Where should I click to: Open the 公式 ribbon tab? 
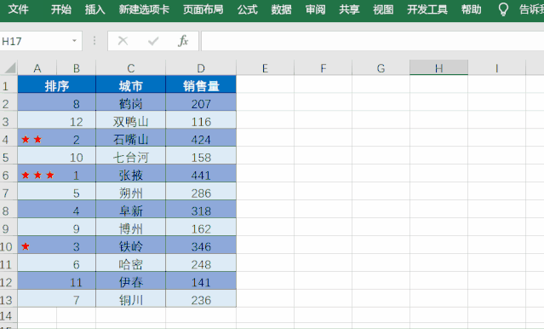[x=248, y=9]
